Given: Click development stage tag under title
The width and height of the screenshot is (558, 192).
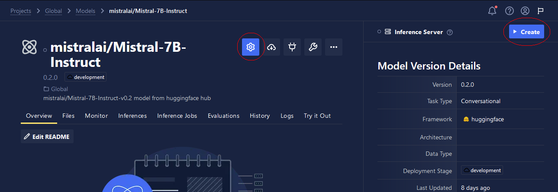Looking at the screenshot, I should click(x=86, y=77).
